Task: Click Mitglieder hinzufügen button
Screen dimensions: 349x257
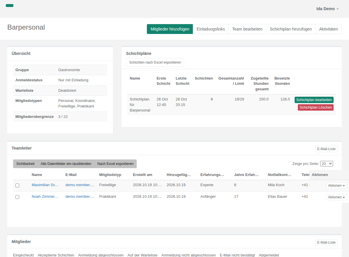Action: 170,29
